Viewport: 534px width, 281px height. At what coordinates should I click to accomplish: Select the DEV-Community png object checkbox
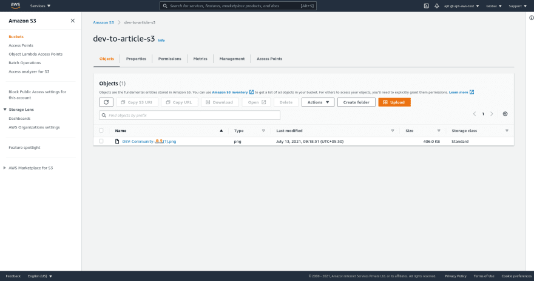coord(101,141)
